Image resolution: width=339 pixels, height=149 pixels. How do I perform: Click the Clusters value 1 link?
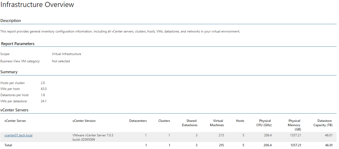(169, 135)
